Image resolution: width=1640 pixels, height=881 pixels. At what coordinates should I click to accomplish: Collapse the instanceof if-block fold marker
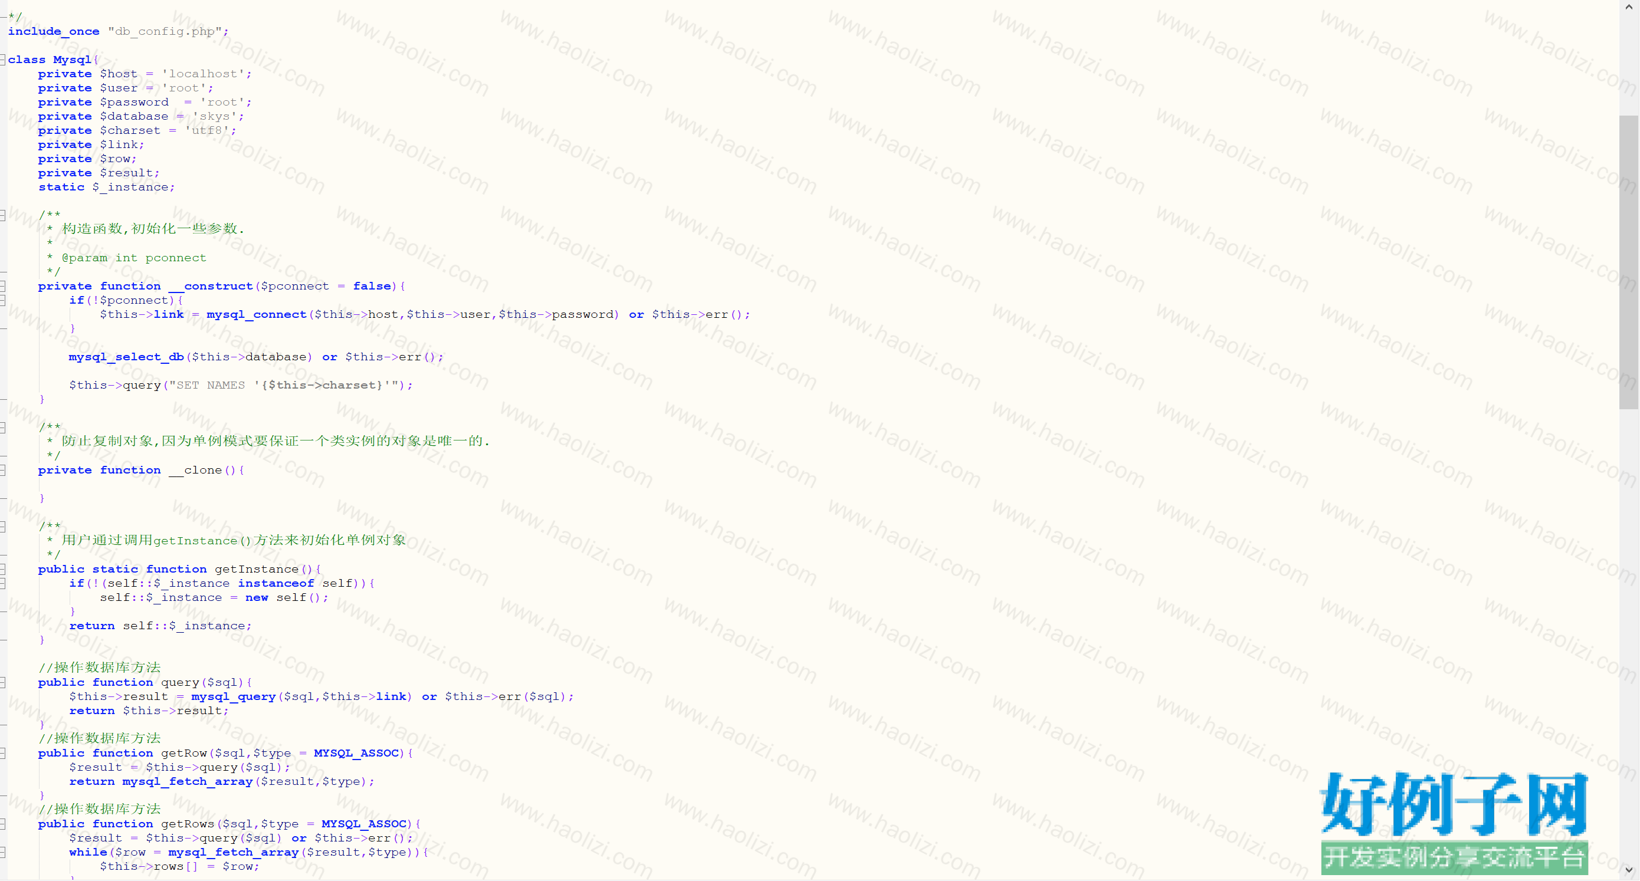click(2, 583)
